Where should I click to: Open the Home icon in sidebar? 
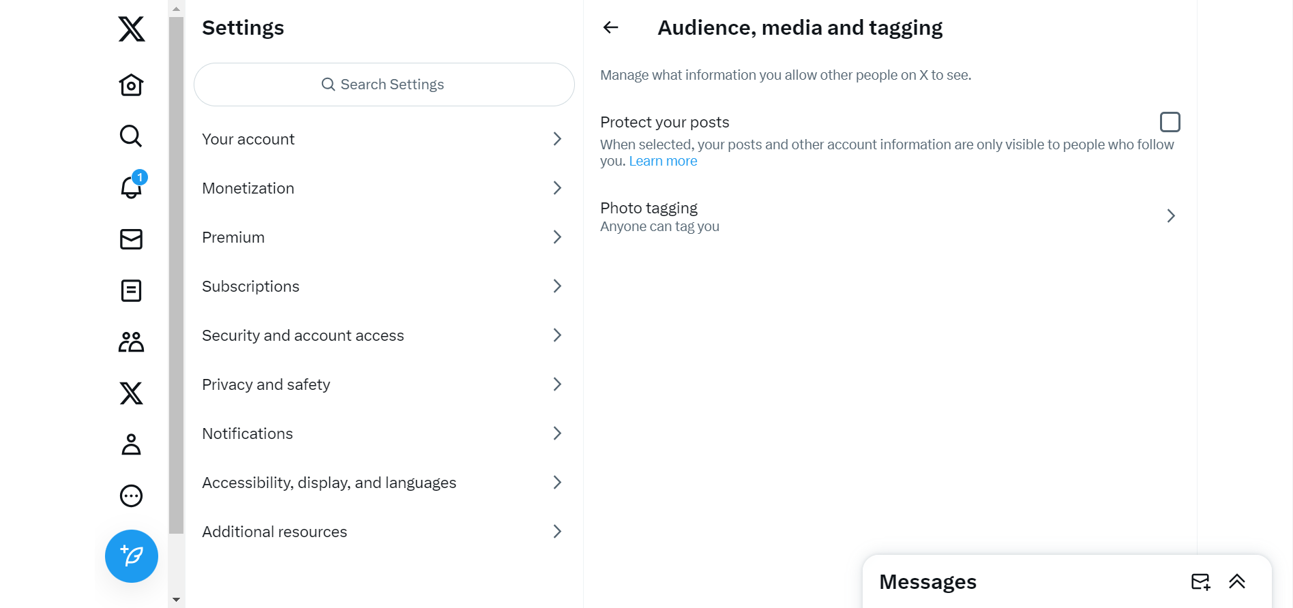tap(131, 85)
